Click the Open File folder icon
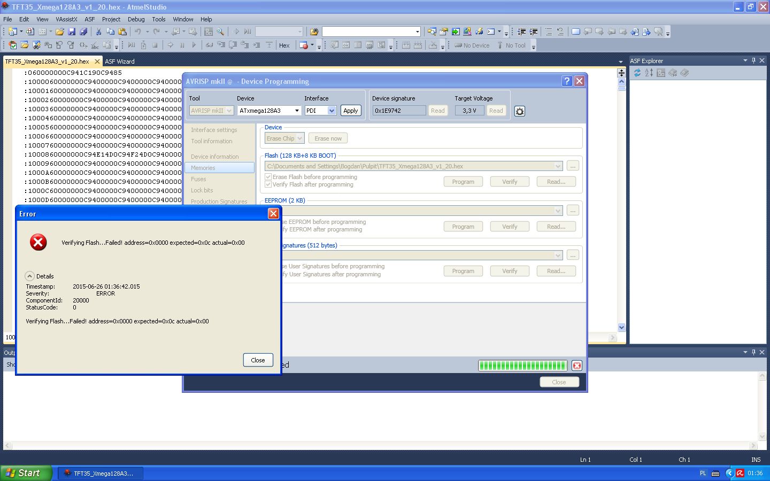 point(60,32)
